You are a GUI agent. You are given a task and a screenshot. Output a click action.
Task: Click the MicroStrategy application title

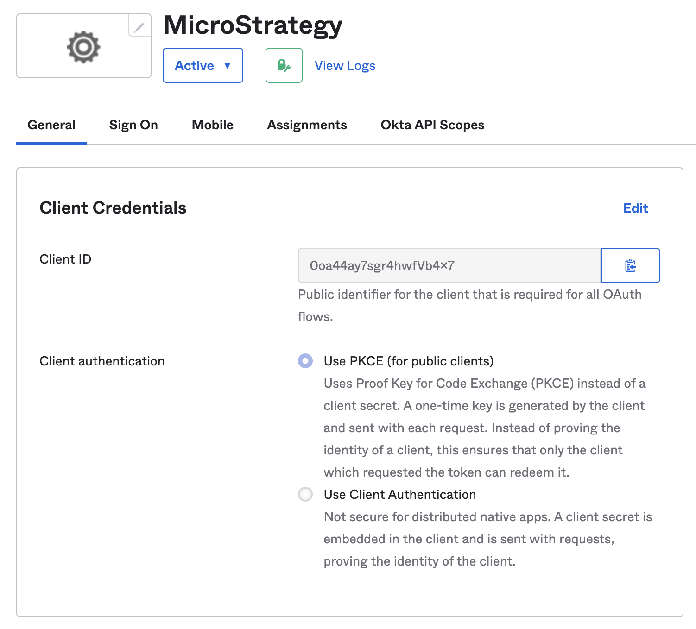pos(253,25)
